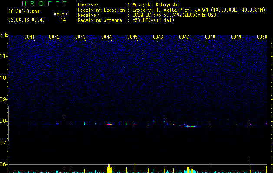Click time marker 0043
The width and height of the screenshot is (273, 173).
pos(80,37)
